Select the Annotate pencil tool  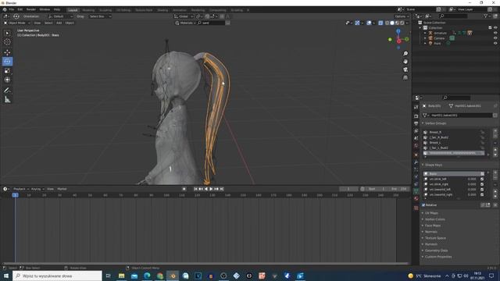(x=7, y=91)
